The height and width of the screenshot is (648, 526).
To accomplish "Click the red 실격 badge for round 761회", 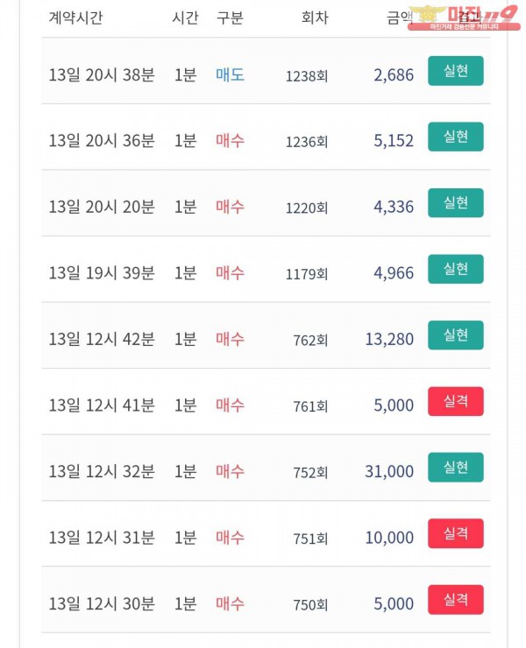I will click(x=455, y=401).
